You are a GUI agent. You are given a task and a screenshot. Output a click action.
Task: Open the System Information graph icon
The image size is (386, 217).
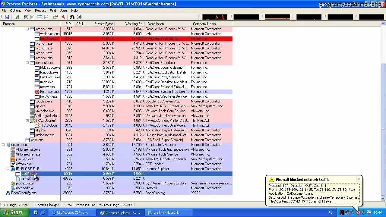click(x=26, y=17)
